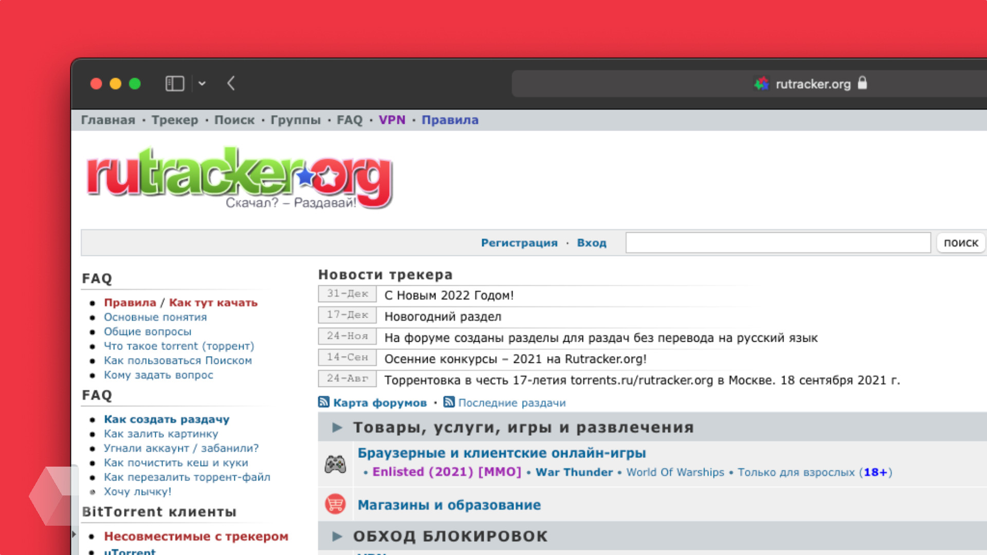Open the Регистрация link

519,243
